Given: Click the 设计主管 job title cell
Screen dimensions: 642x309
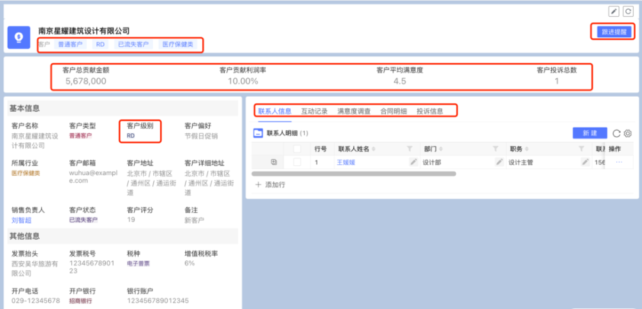Looking at the screenshot, I should [x=548, y=162].
